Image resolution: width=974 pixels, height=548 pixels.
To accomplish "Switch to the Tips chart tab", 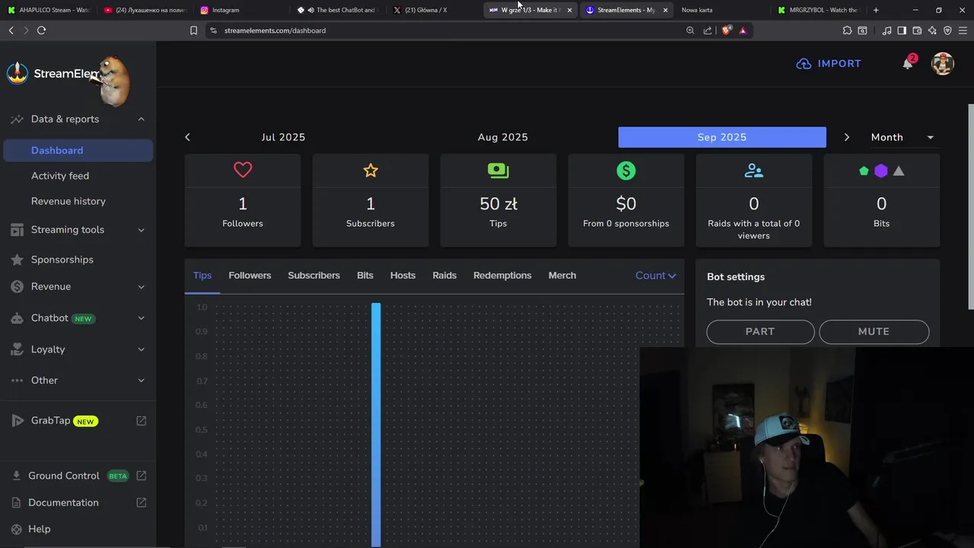I will [202, 276].
